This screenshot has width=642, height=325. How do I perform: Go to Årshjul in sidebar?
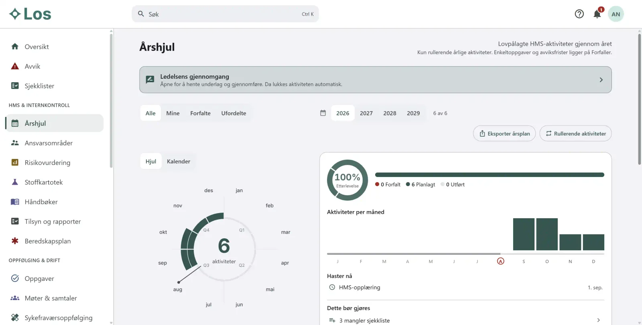[x=55, y=123]
